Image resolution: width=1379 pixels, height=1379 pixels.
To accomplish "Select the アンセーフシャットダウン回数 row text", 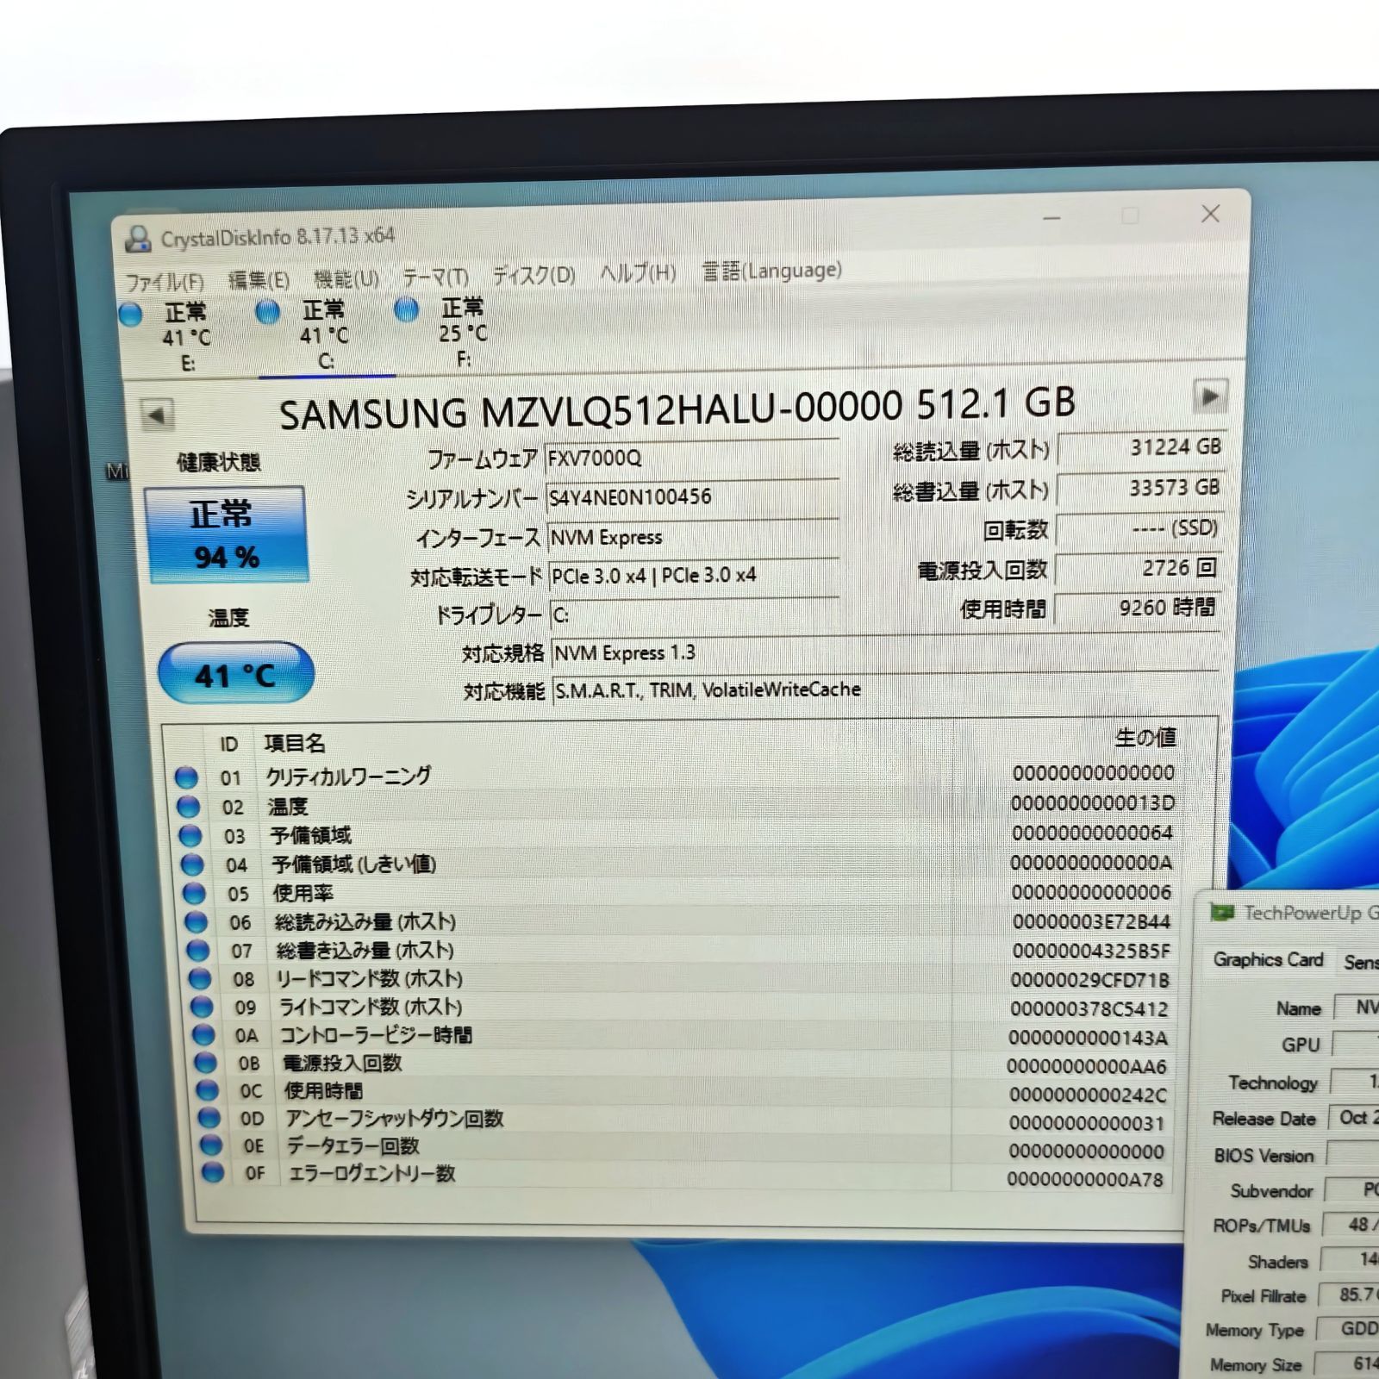I will pos(395,1119).
